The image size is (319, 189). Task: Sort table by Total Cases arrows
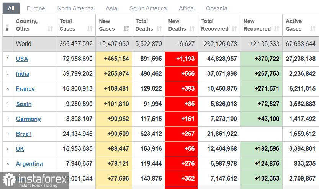click(x=90, y=29)
